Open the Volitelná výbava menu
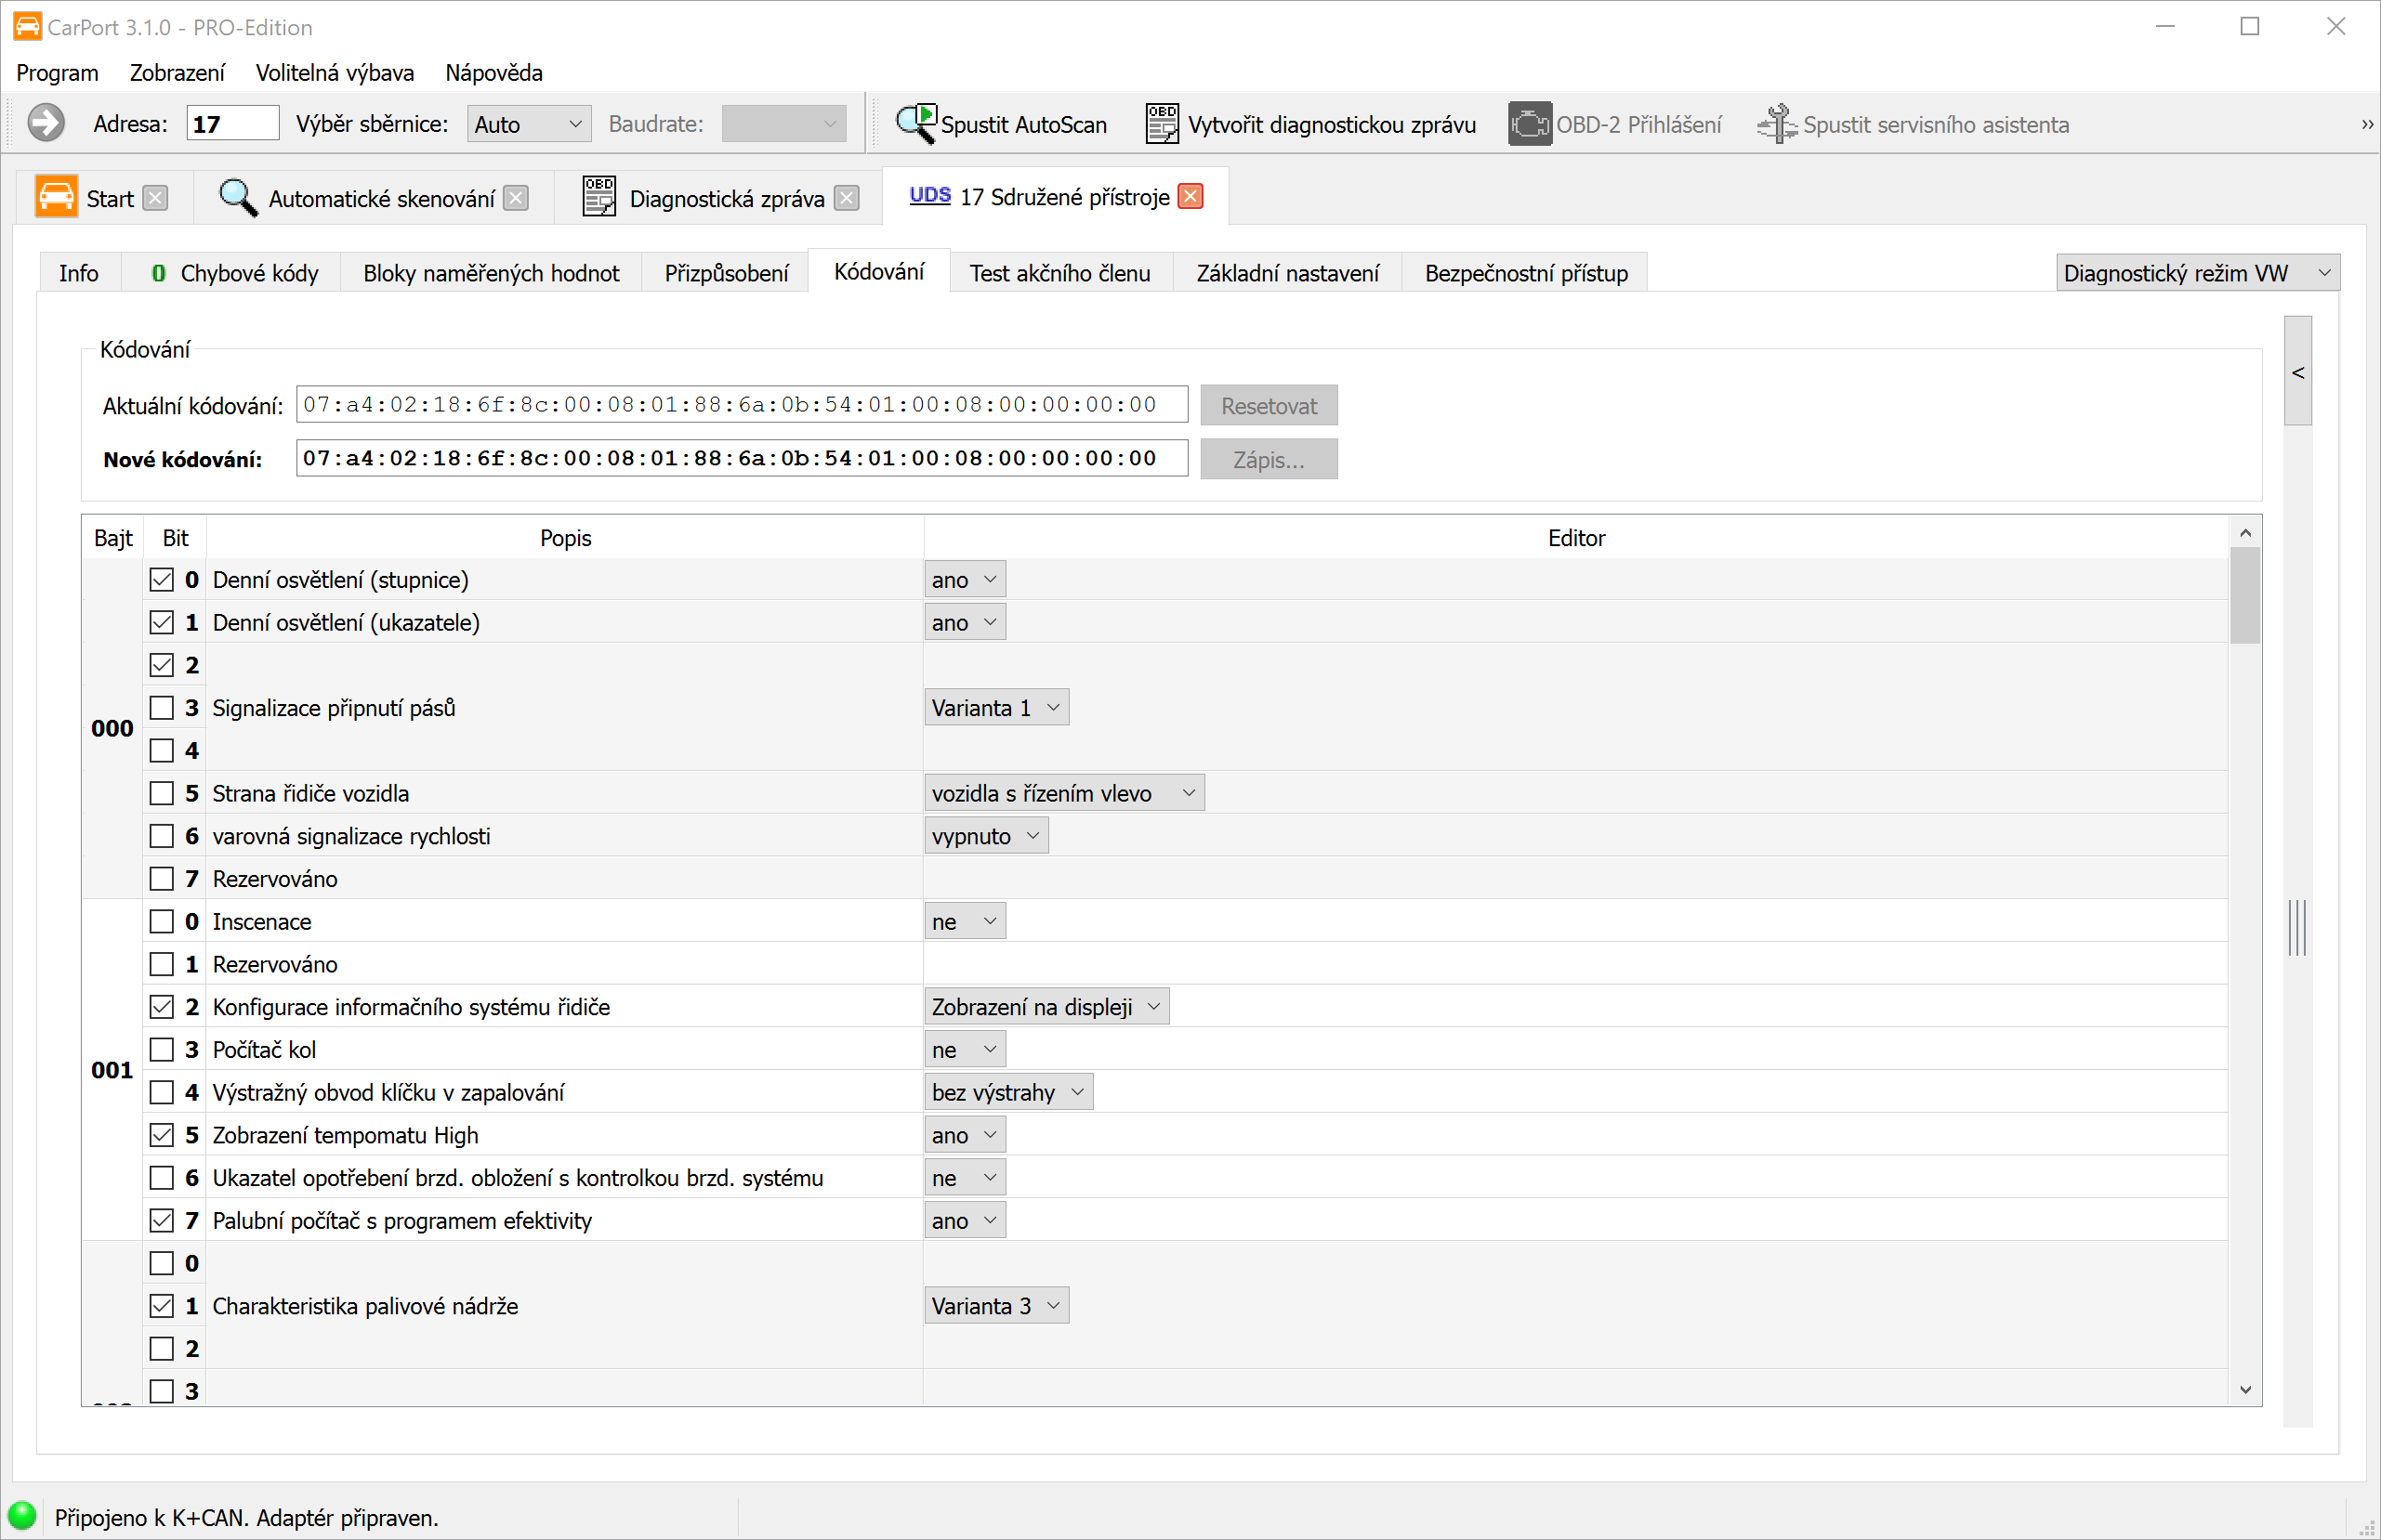The height and width of the screenshot is (1540, 2381). 335,73
